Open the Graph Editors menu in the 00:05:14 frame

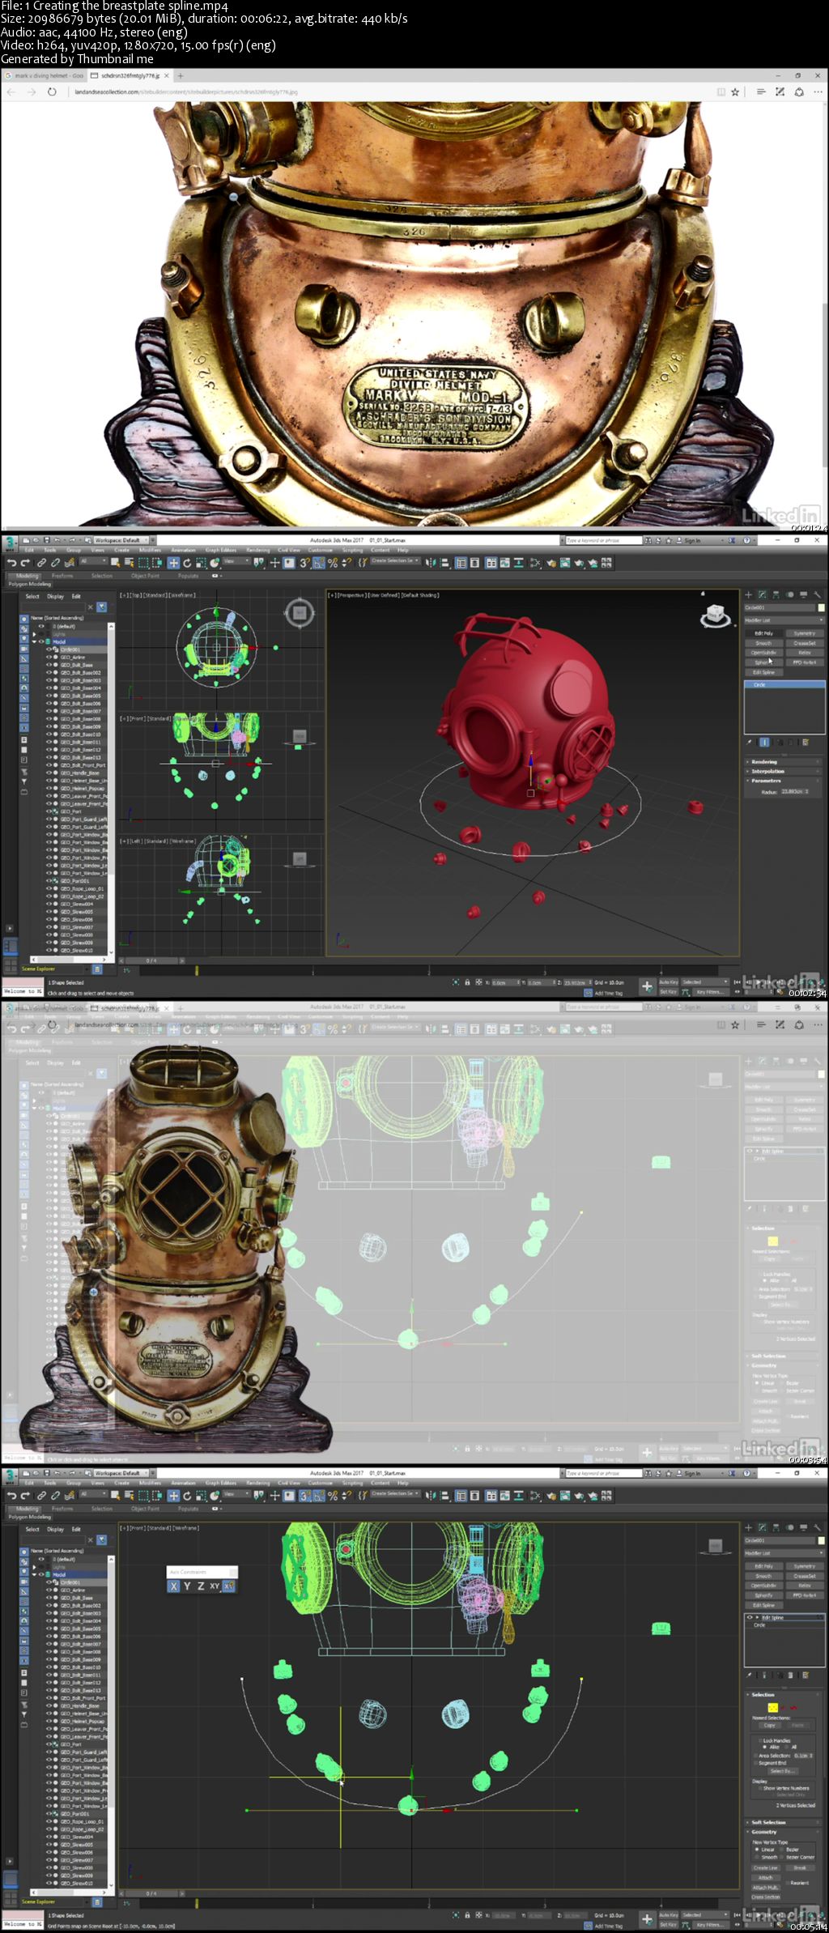pos(221,1483)
